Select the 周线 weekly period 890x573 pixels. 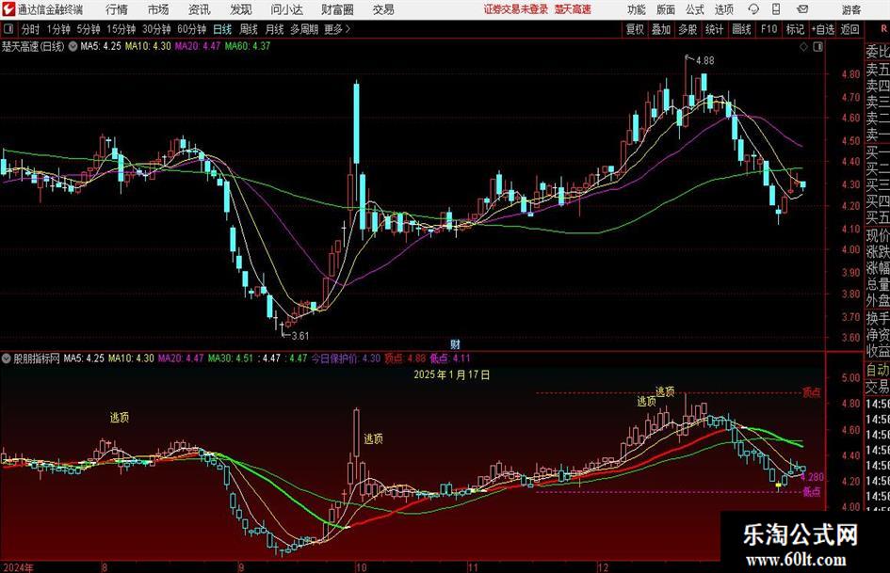pyautogui.click(x=249, y=29)
